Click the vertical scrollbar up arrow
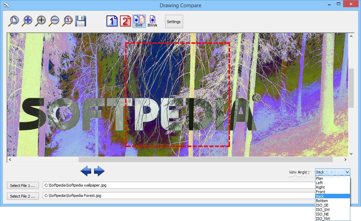Viewport: 361px width, 221px height. 351,36
